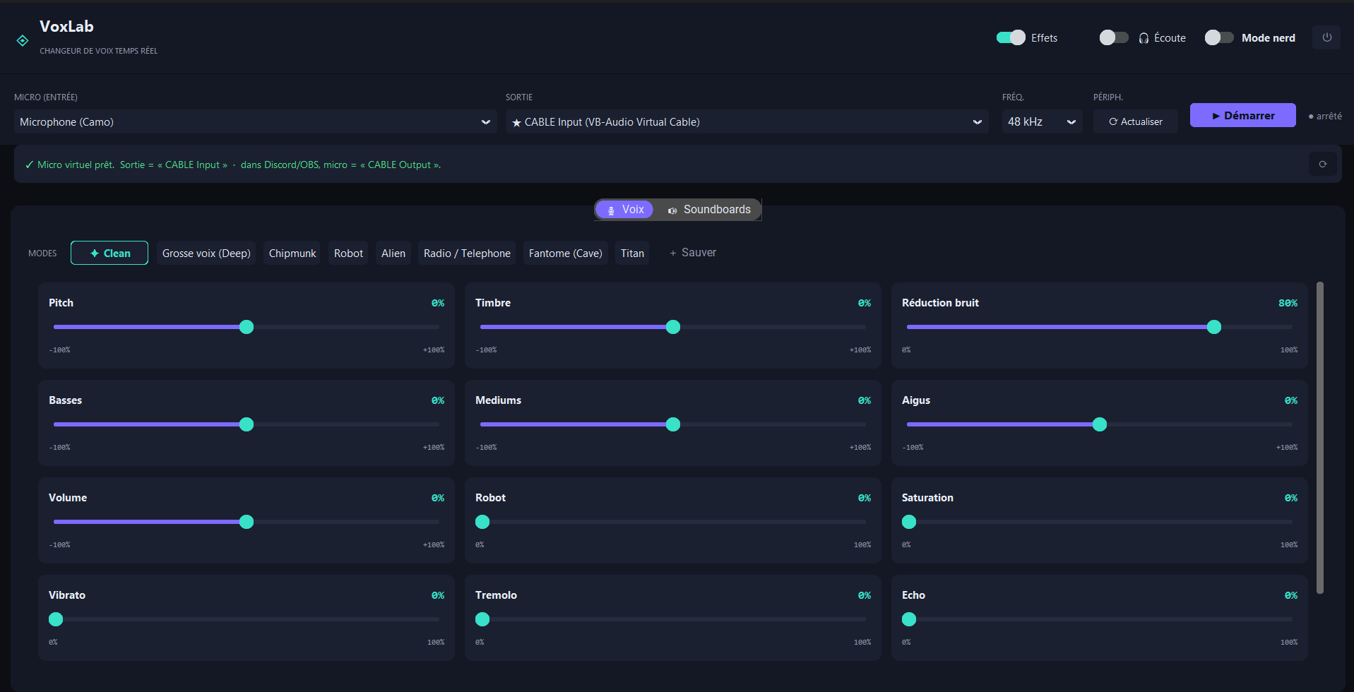Turn on Mode nerd toggle
Image resolution: width=1354 pixels, height=692 pixels.
coord(1219,37)
